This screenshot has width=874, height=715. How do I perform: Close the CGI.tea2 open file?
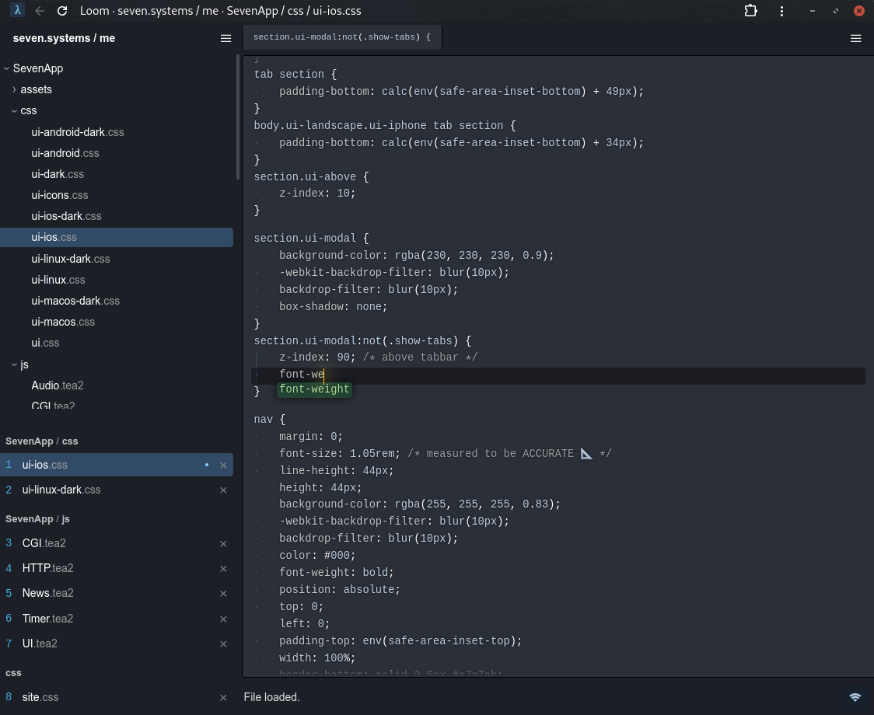click(x=223, y=544)
